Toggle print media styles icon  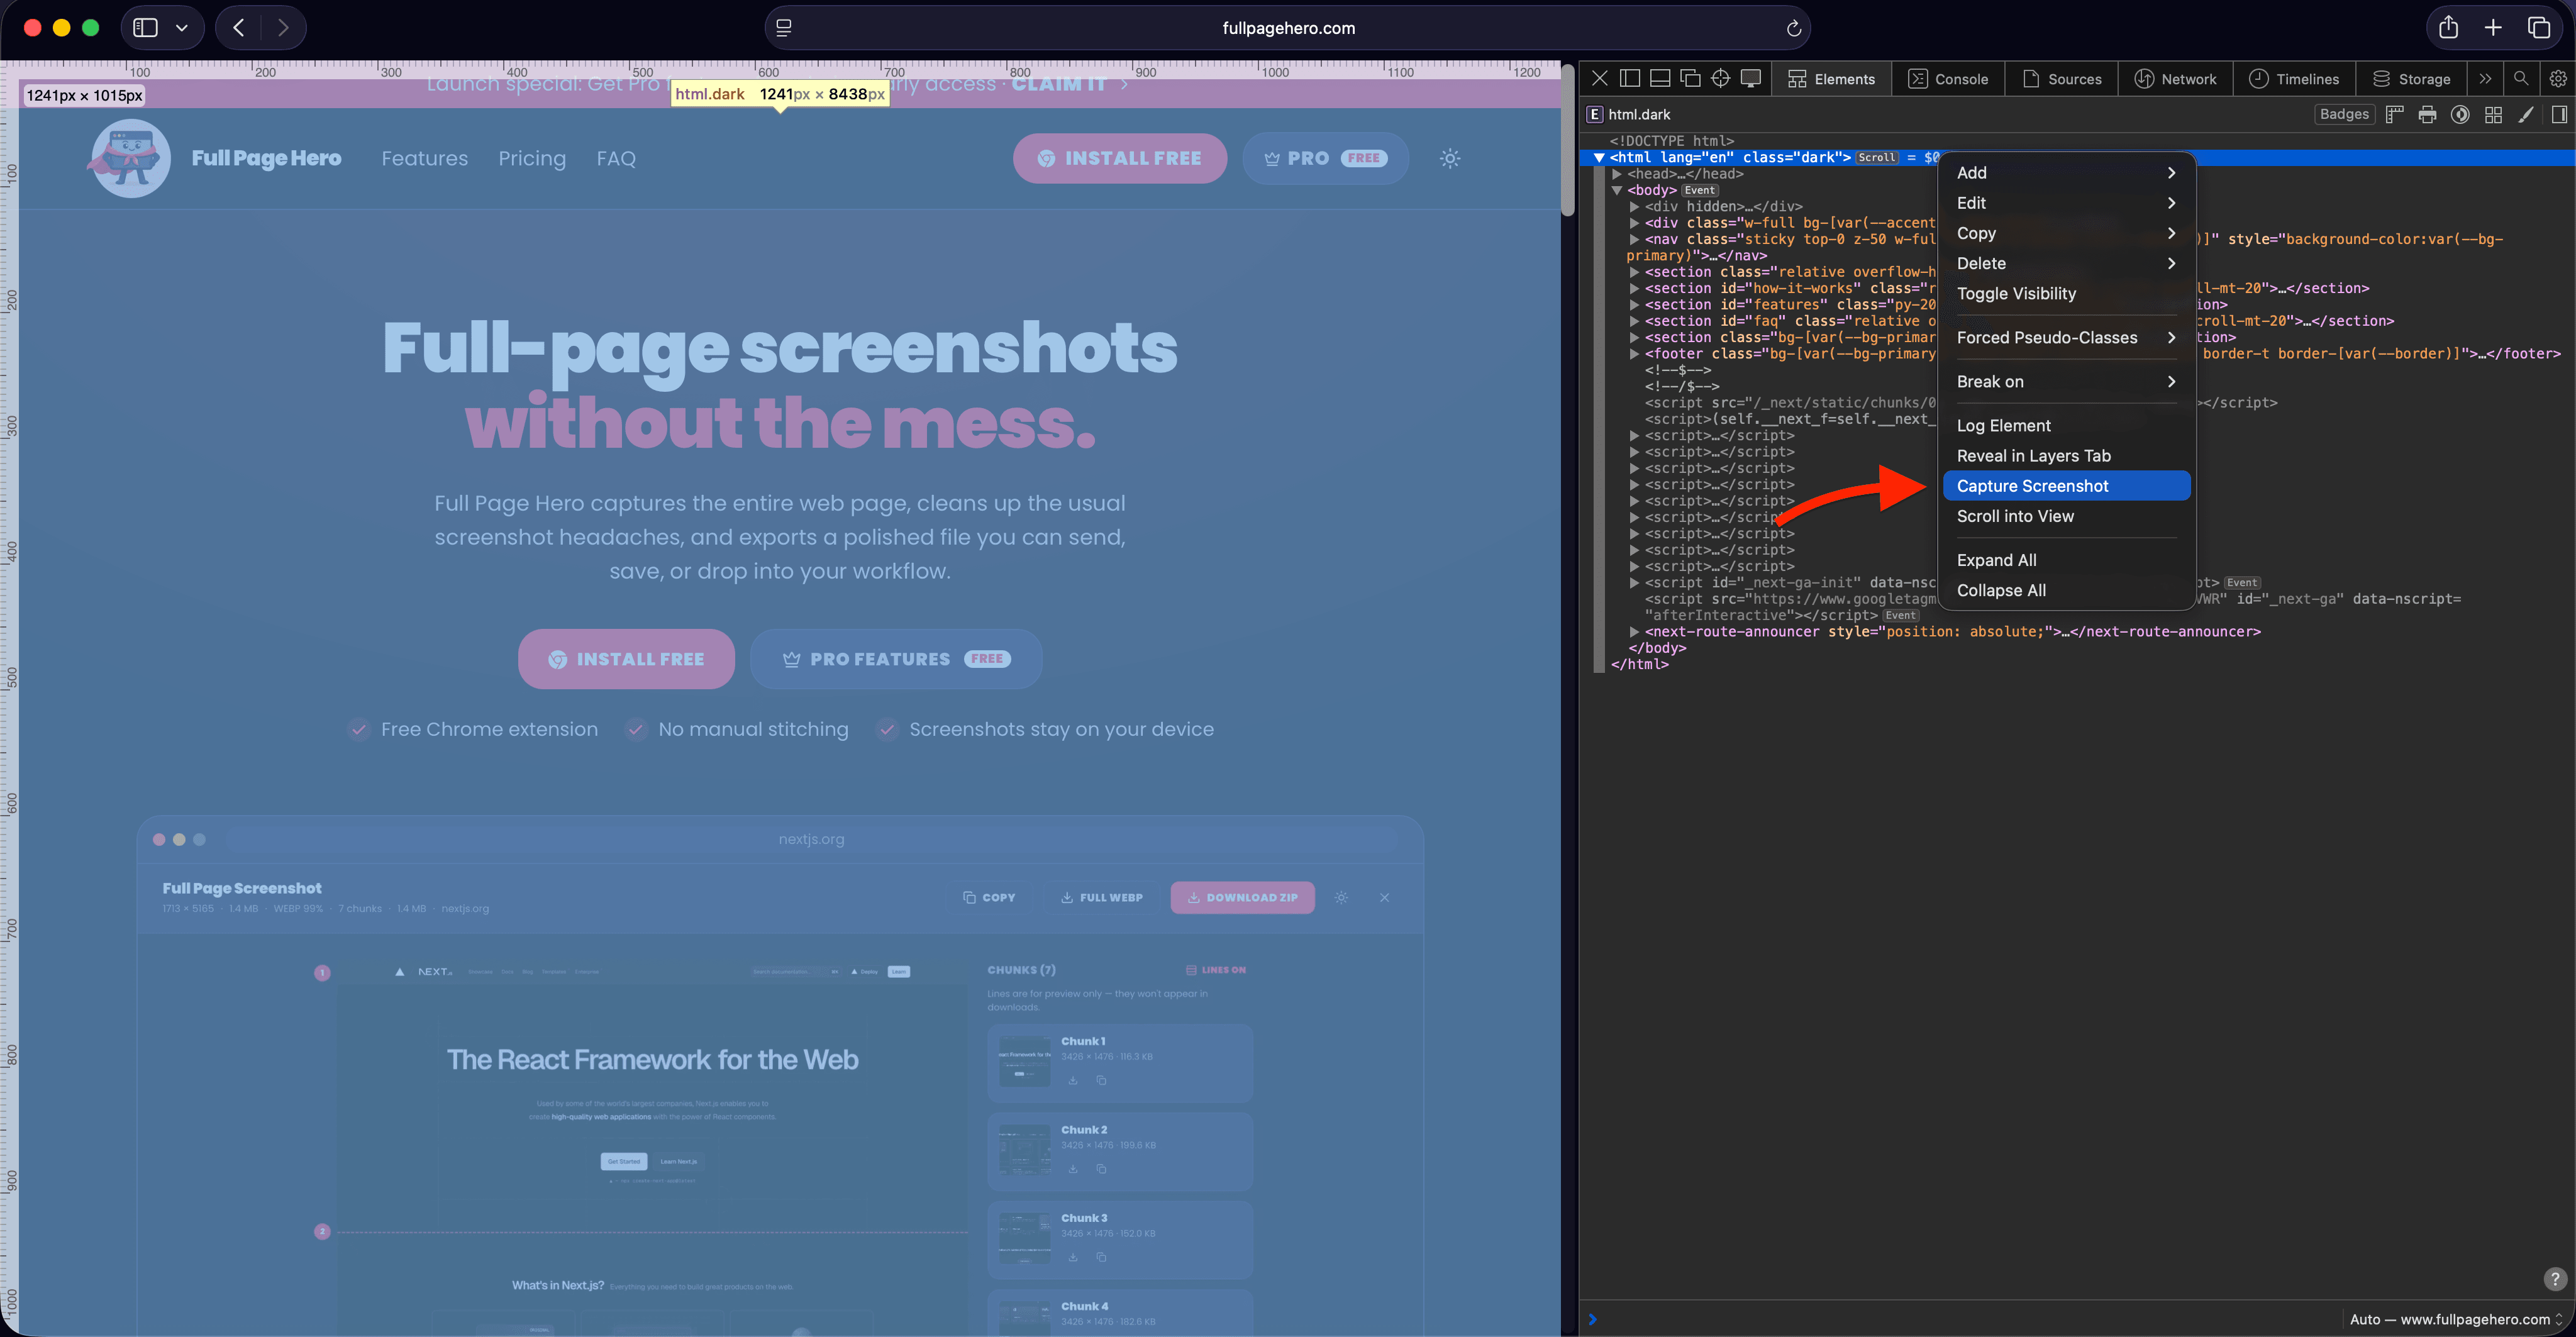click(2427, 114)
